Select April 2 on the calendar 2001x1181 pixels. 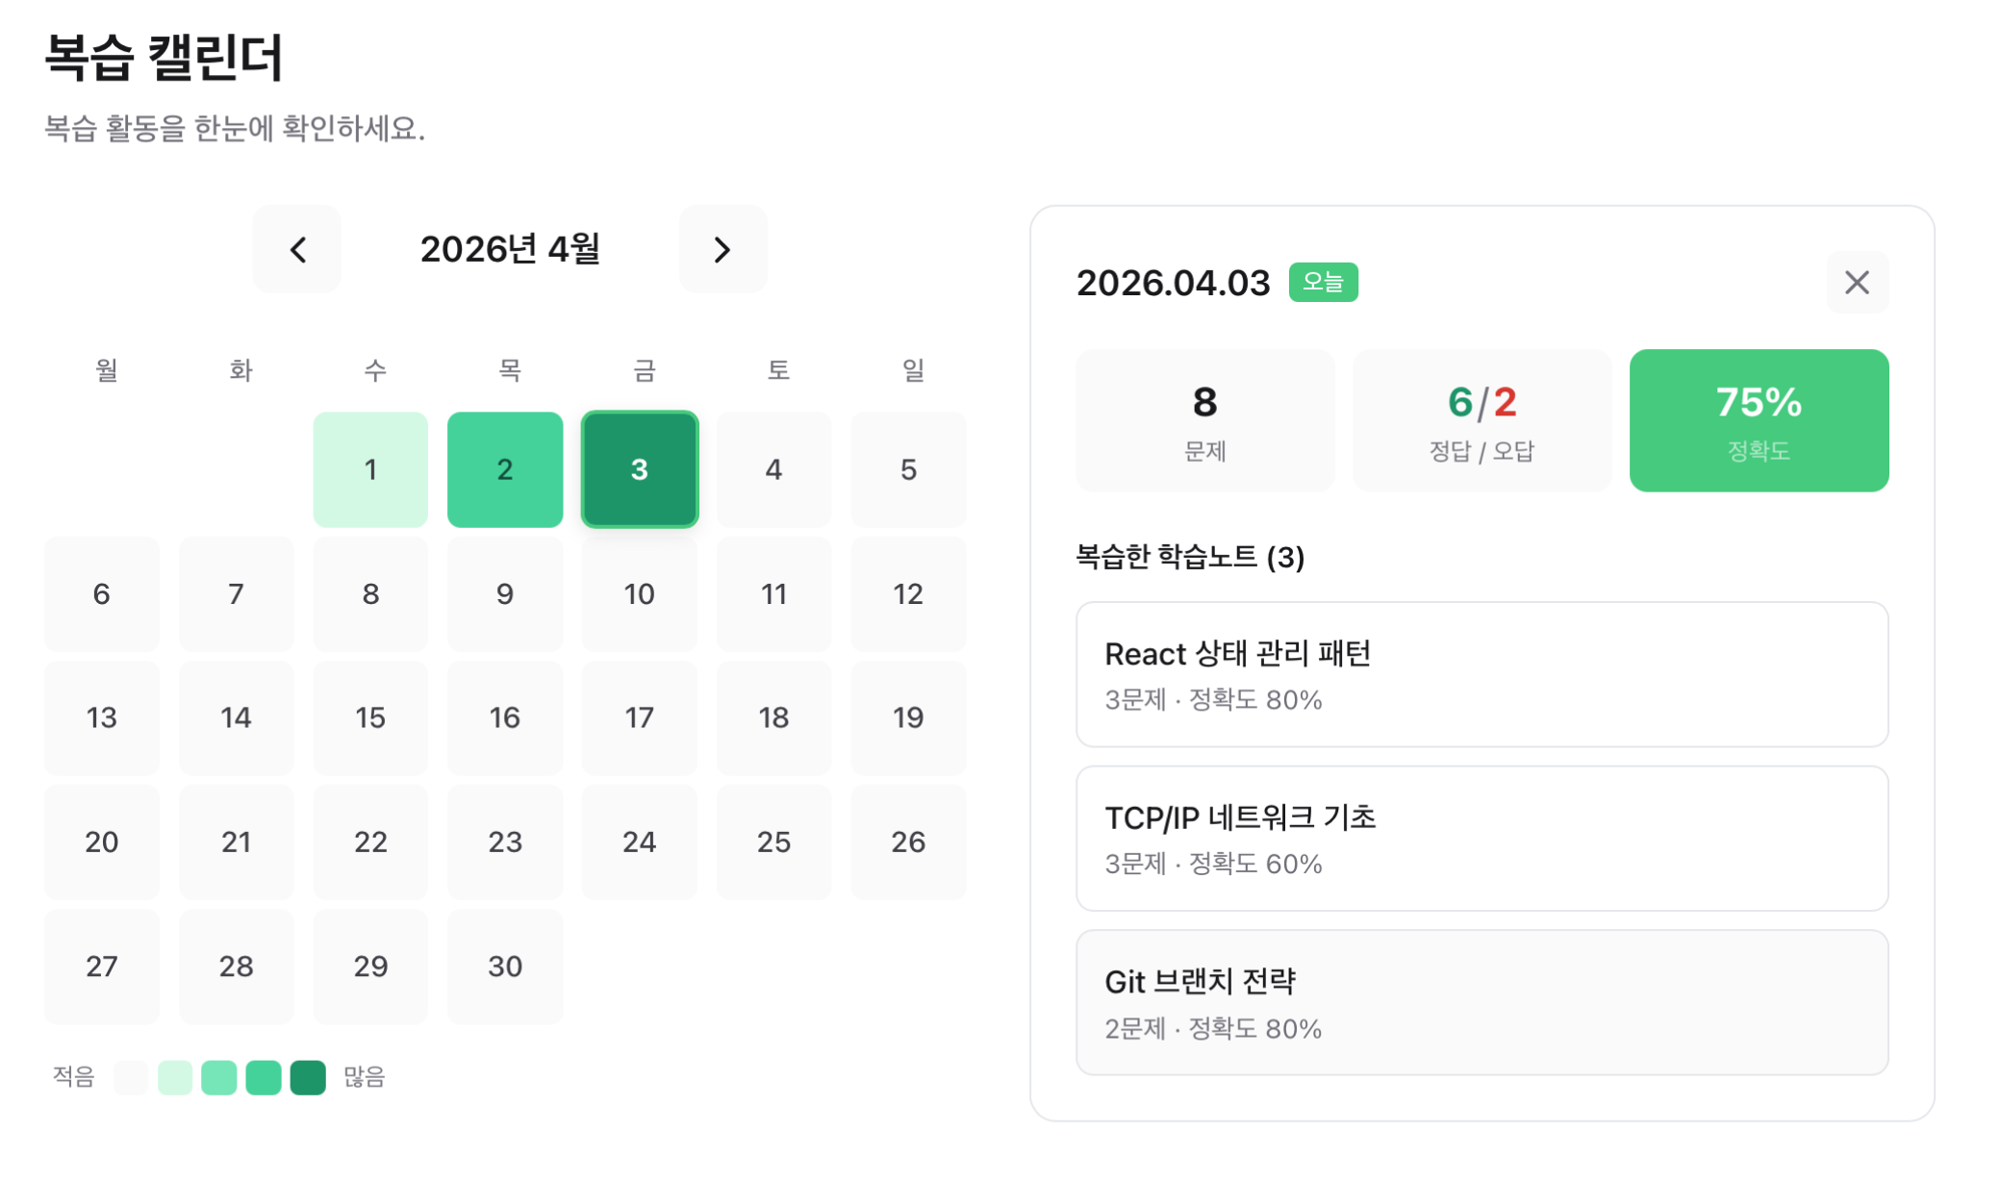click(x=505, y=469)
